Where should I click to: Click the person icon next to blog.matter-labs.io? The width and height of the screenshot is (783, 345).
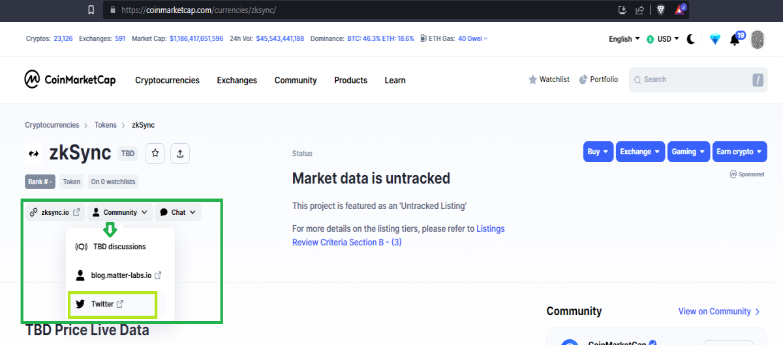[80, 275]
